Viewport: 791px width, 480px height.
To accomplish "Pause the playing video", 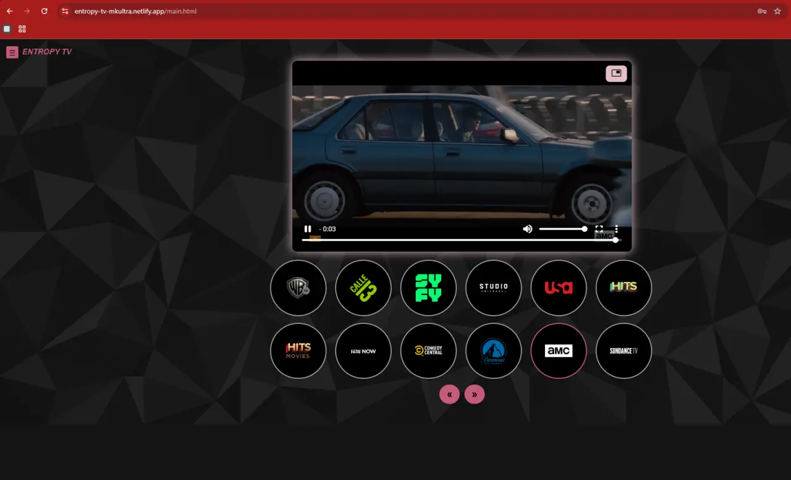I will tap(308, 229).
